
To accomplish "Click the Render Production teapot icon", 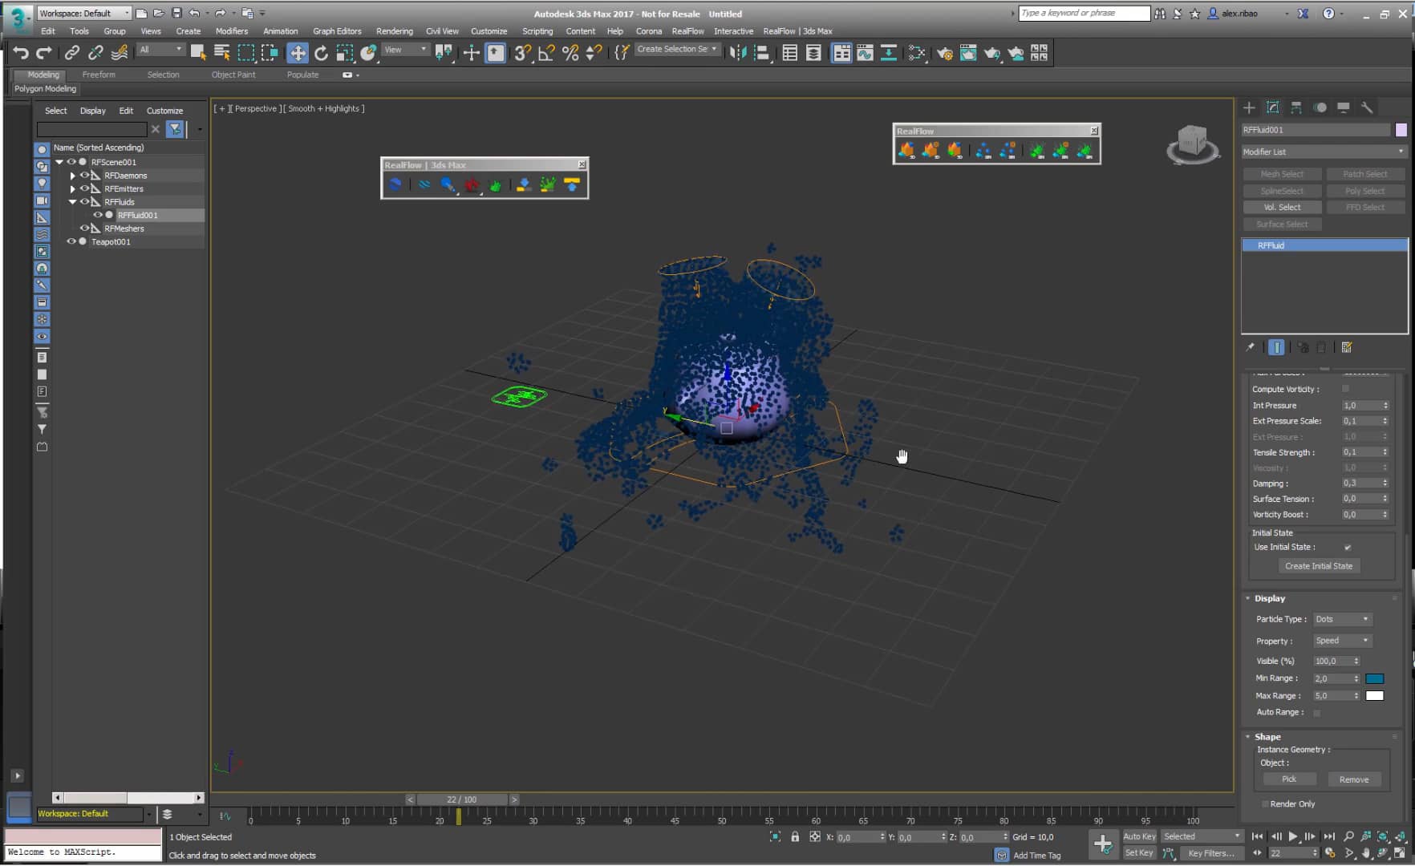I will [x=992, y=53].
